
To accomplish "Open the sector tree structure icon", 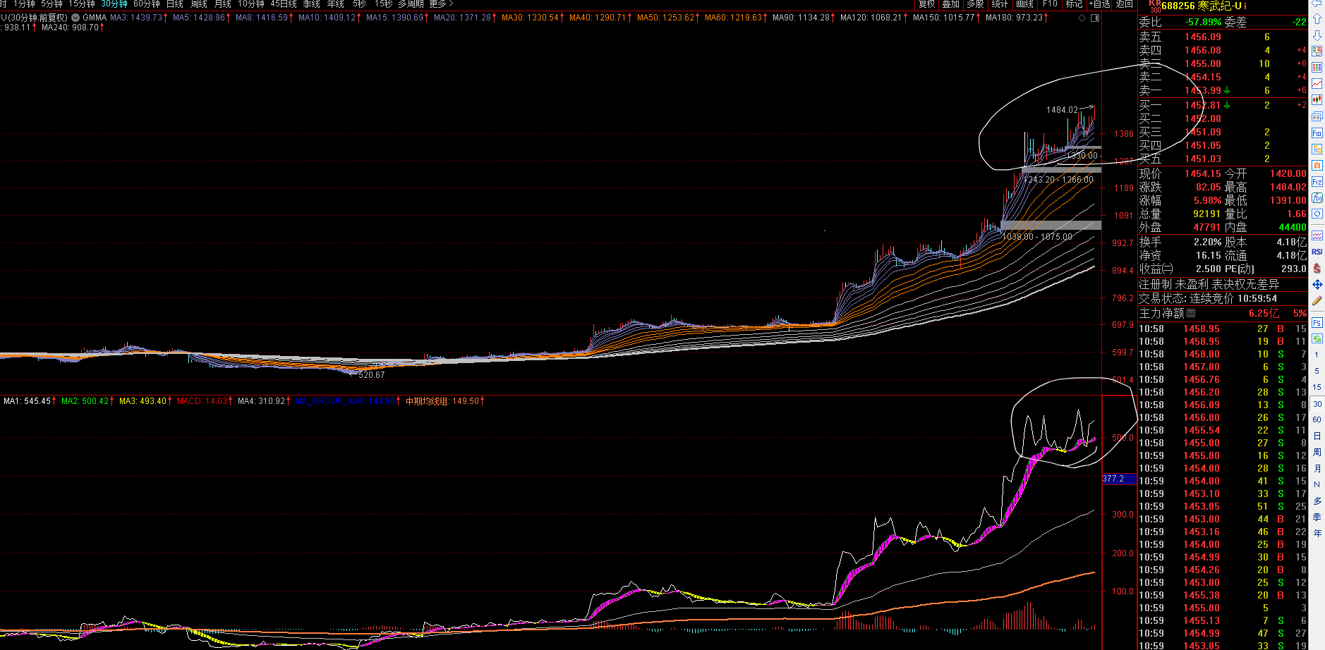I will (x=1317, y=149).
